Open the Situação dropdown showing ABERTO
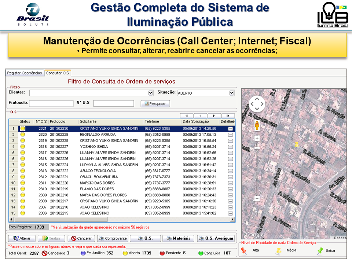The width and height of the screenshot is (352, 264). [x=231, y=93]
